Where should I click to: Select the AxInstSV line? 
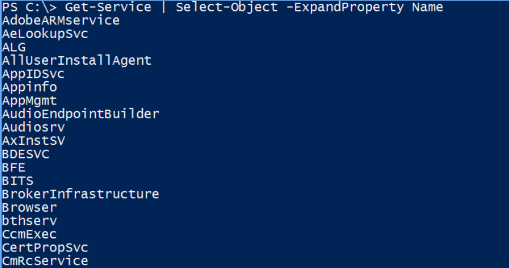[x=33, y=141]
